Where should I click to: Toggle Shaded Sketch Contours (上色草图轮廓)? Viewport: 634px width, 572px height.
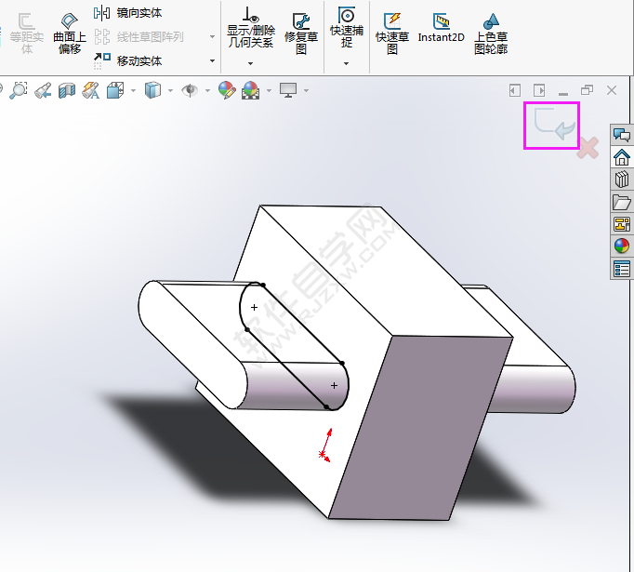pos(491,34)
